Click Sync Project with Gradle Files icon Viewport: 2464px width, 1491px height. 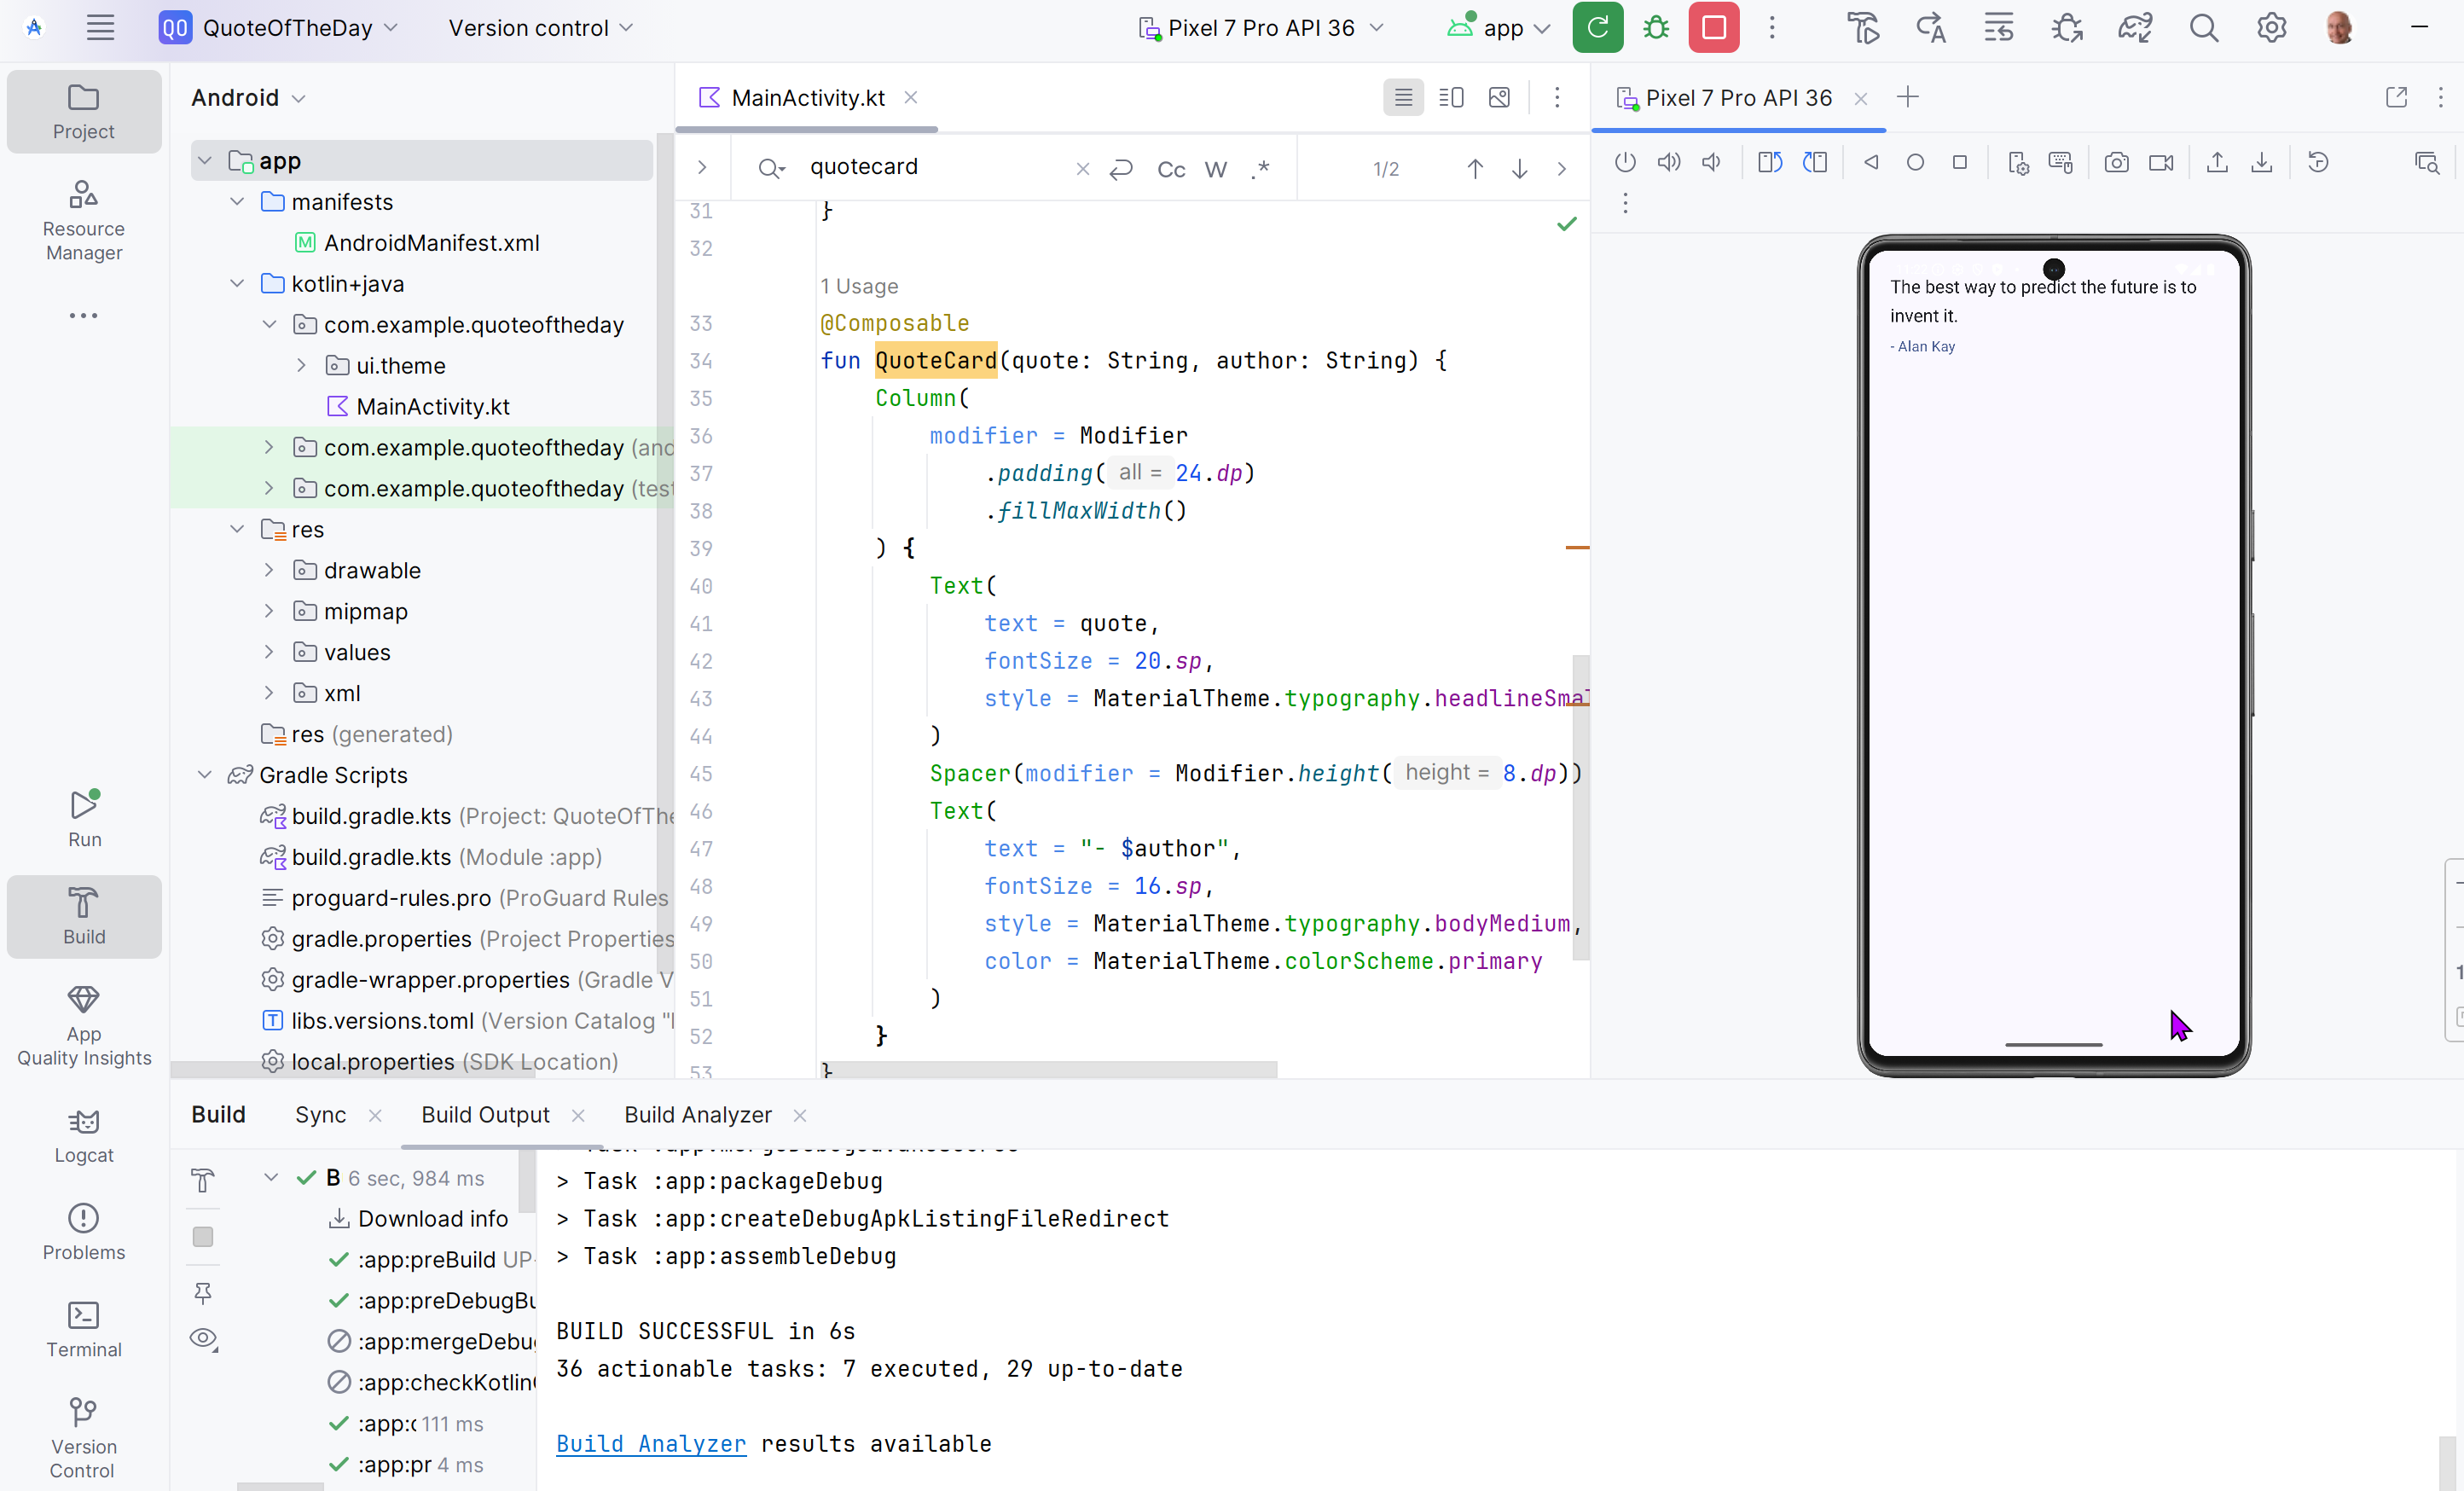click(x=2135, y=28)
